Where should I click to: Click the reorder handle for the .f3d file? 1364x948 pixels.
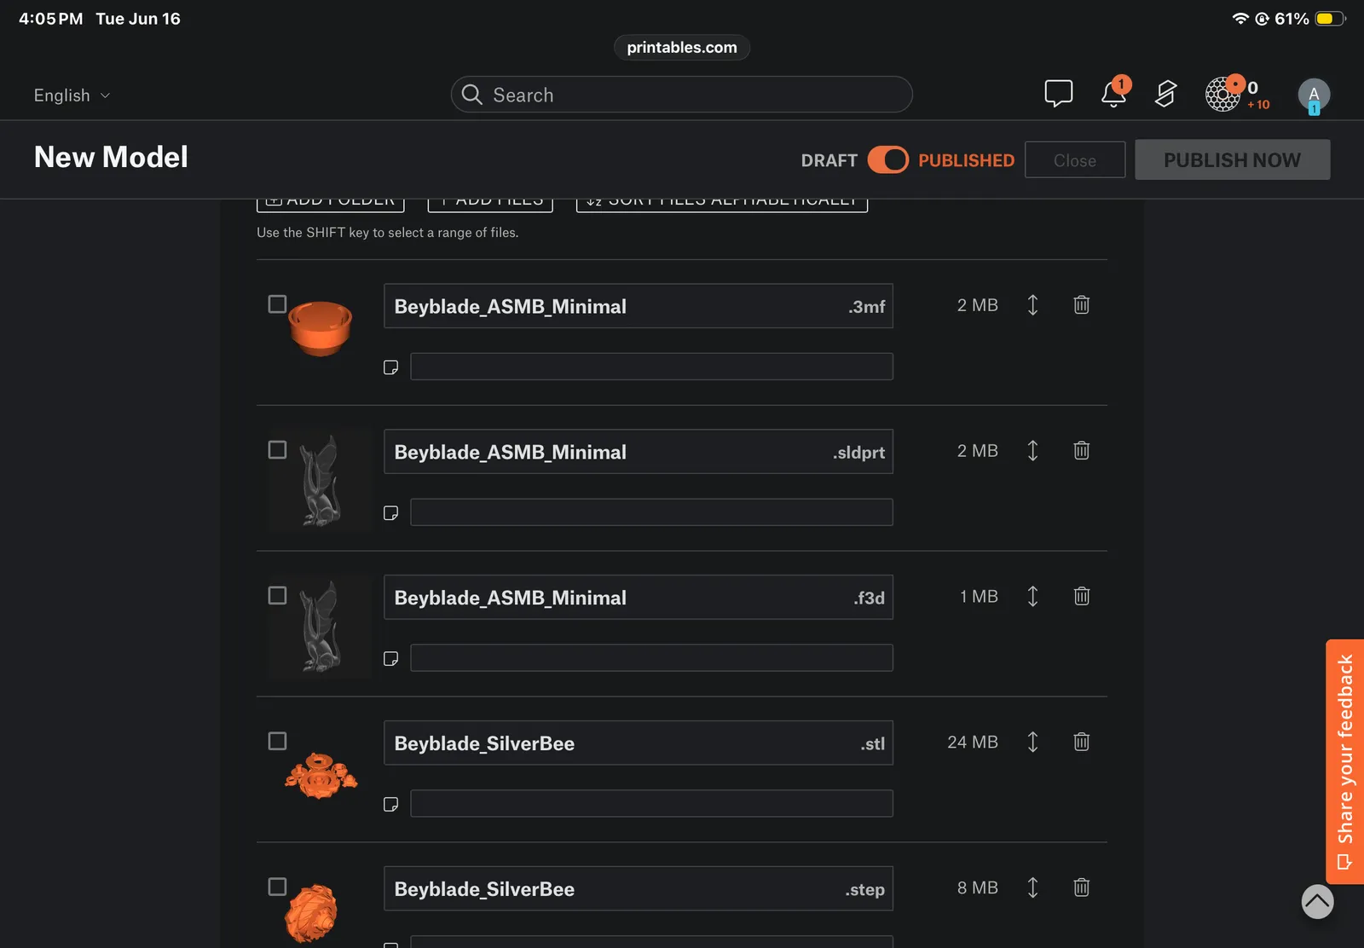coord(1032,597)
